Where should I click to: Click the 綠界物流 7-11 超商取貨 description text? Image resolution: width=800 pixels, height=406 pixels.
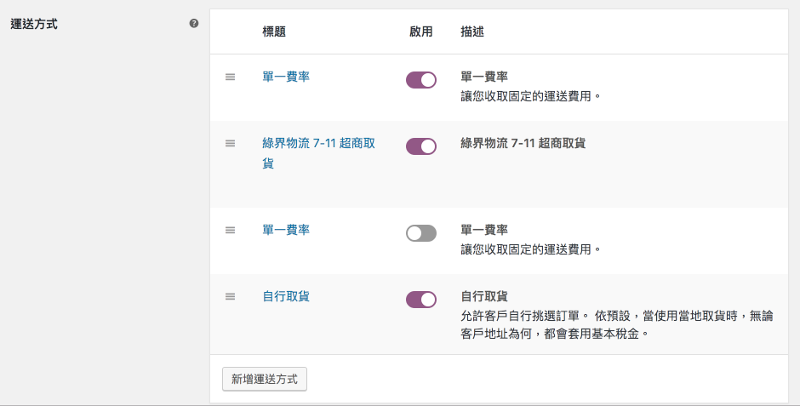tap(523, 143)
